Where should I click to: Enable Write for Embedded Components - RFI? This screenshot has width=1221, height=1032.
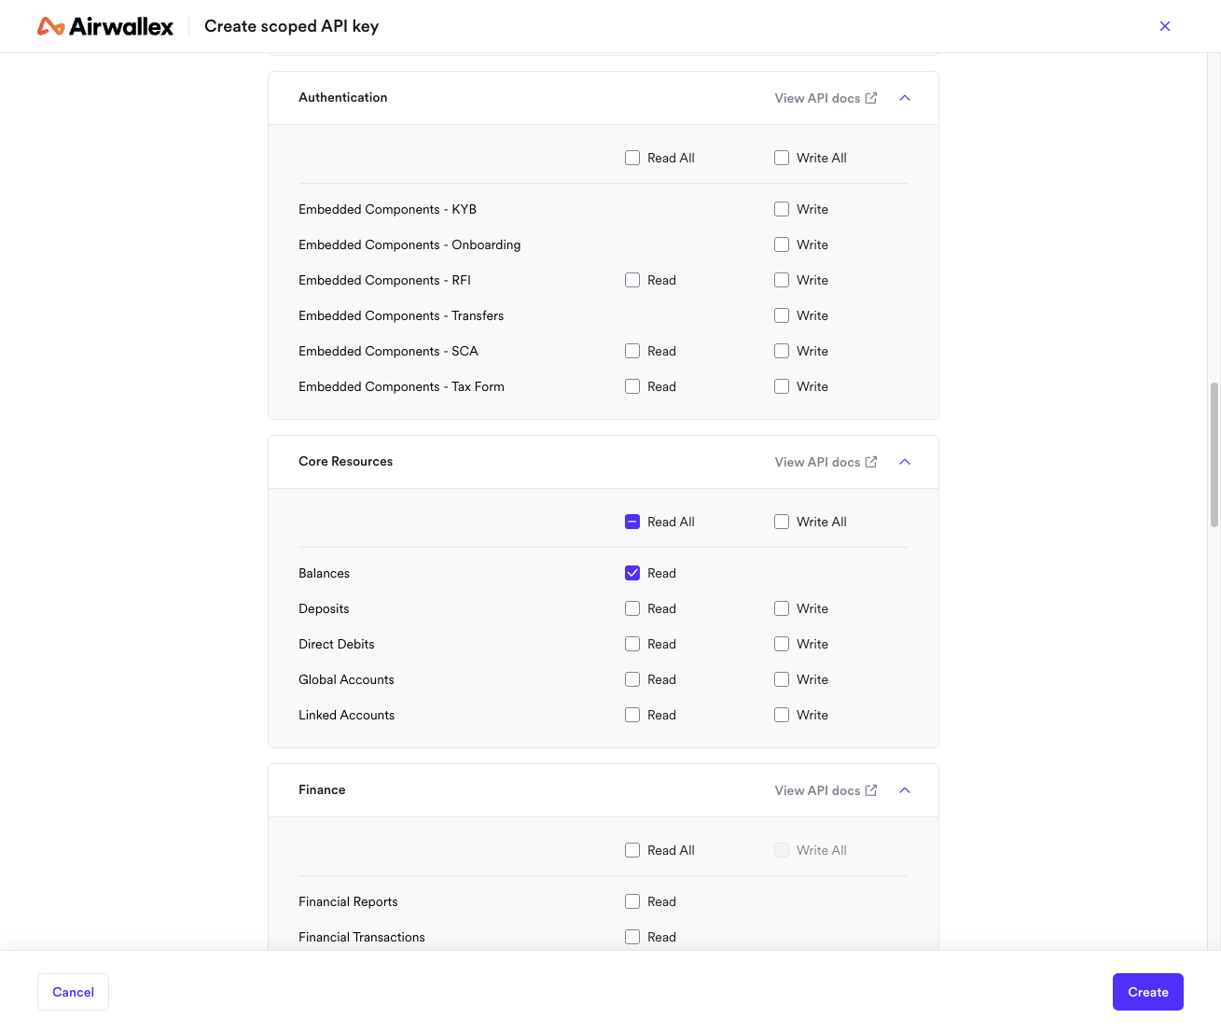coord(782,280)
